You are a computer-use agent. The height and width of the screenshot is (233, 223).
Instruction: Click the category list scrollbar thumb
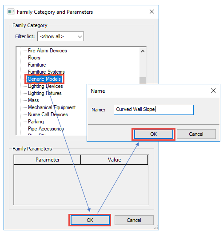[143, 80]
